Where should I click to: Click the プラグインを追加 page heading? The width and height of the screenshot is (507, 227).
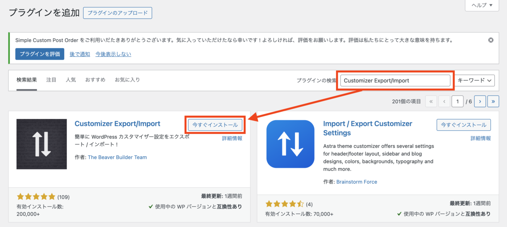pos(44,13)
